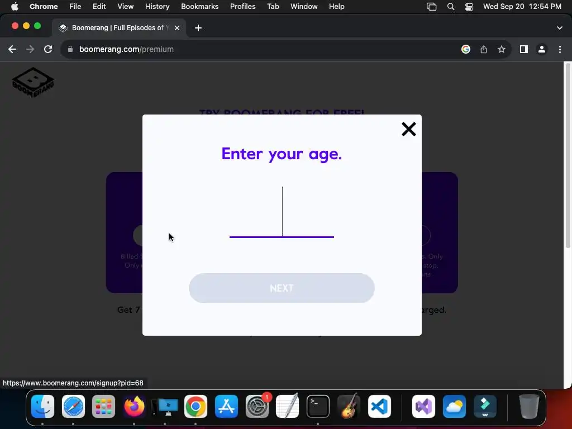572x429 pixels.
Task: Open System Settings from the Dock
Action: (257, 407)
